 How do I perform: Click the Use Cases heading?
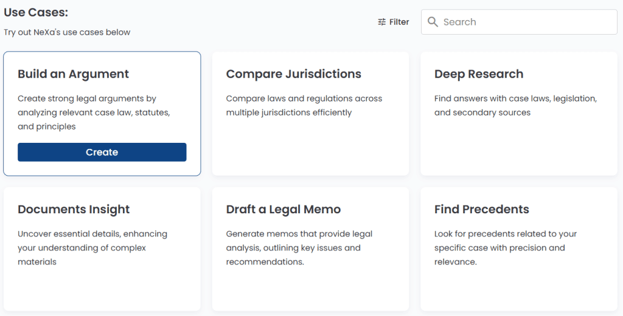pos(36,12)
